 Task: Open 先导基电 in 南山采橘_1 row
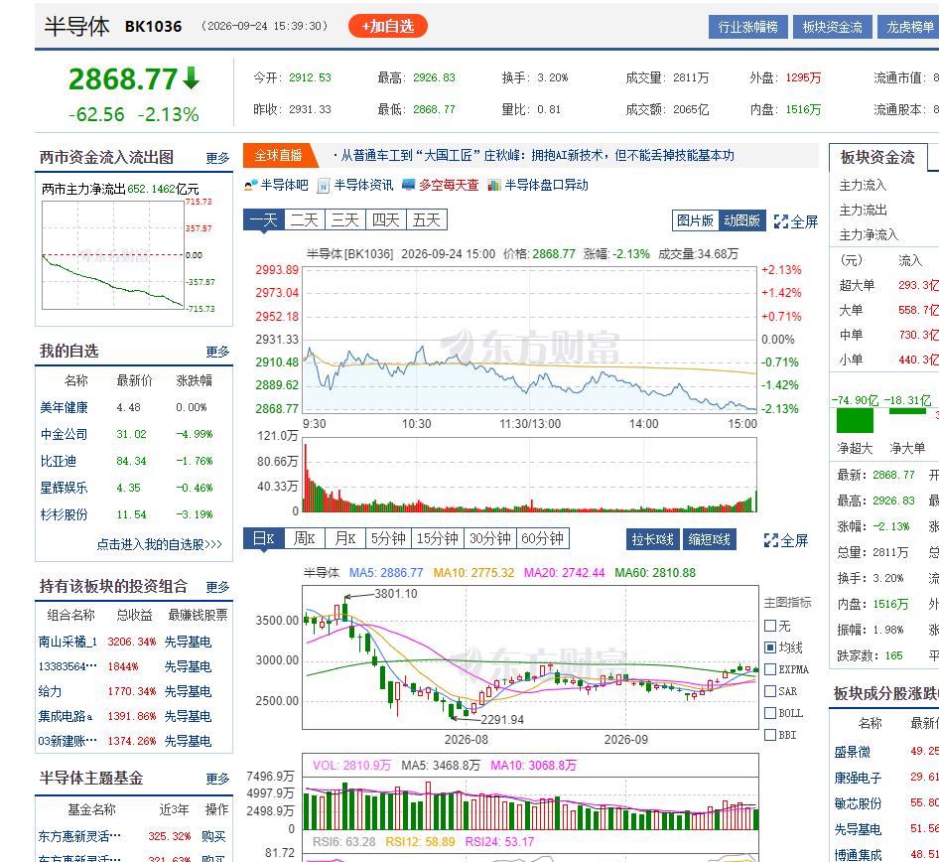coord(188,643)
